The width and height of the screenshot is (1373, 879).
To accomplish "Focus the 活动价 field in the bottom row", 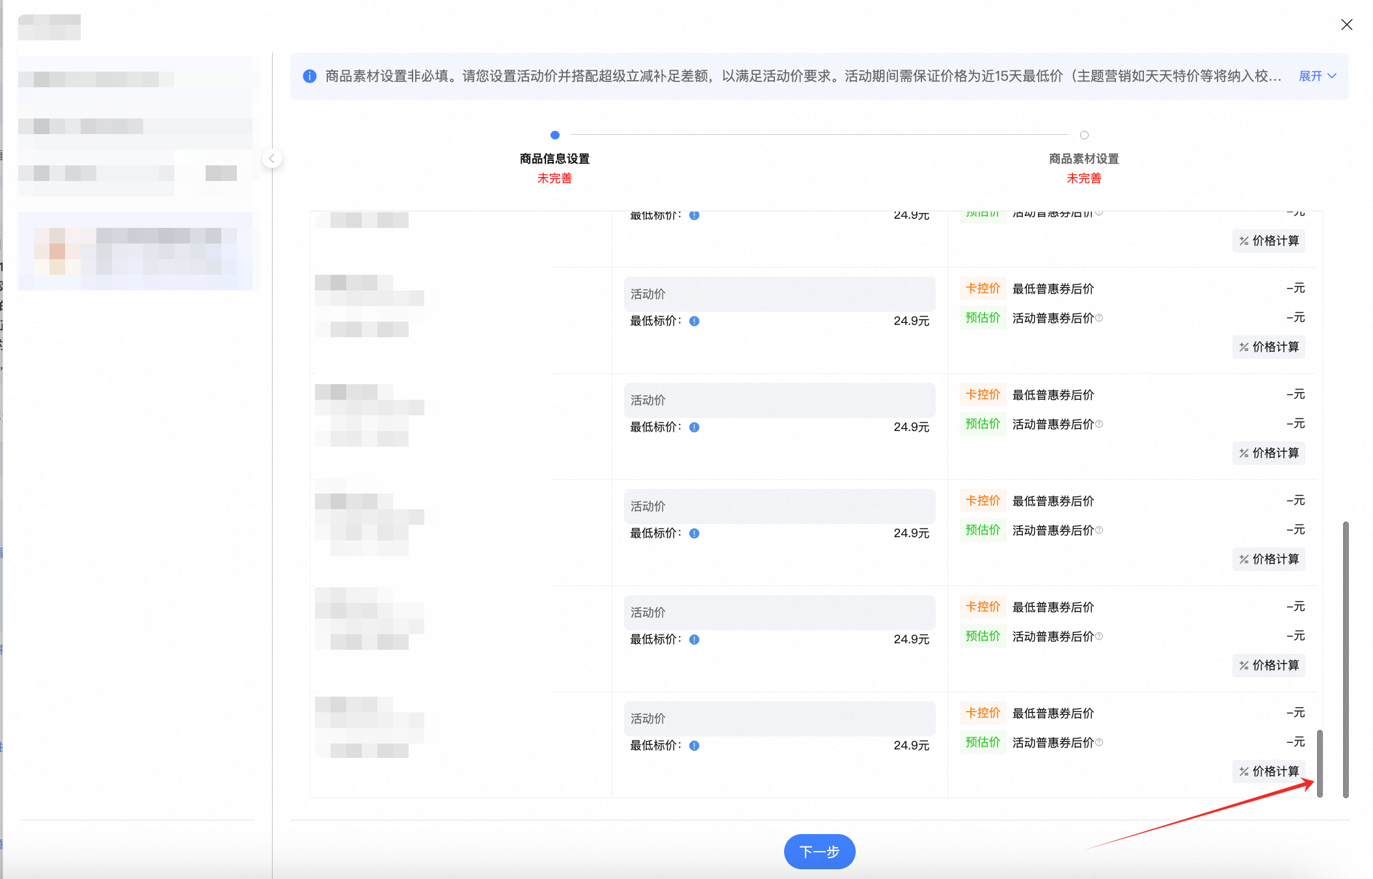I will click(780, 719).
